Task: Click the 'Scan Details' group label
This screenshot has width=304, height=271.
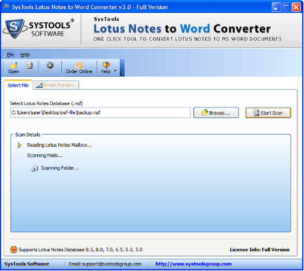Action: (x=28, y=135)
